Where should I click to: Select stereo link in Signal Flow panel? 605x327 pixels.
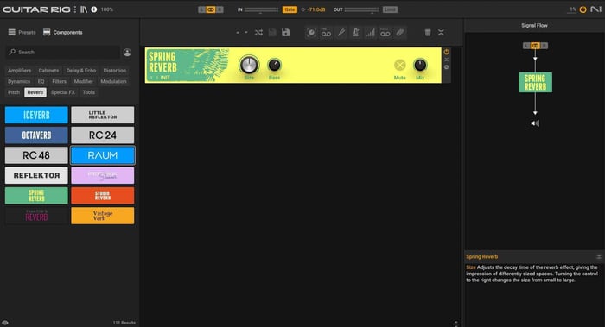(535, 46)
